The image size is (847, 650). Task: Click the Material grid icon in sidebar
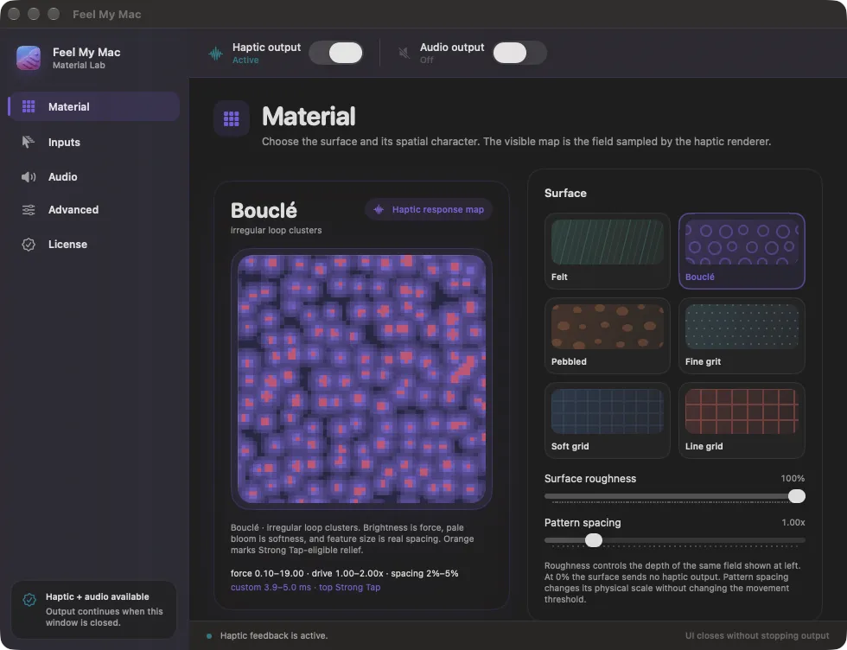pos(29,106)
